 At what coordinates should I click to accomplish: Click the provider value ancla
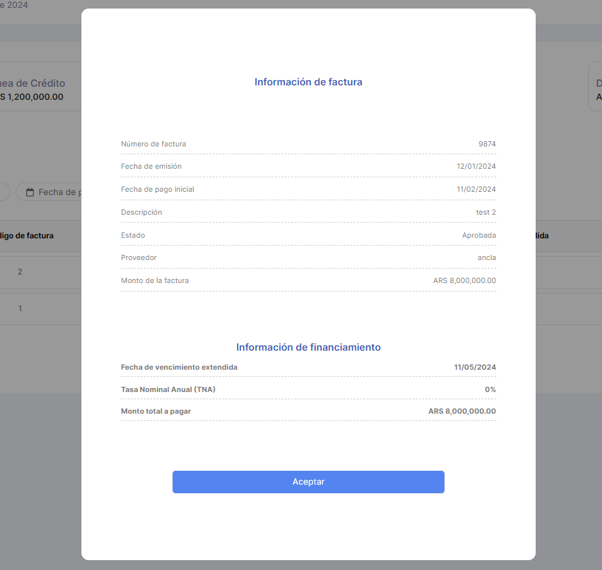coord(486,258)
